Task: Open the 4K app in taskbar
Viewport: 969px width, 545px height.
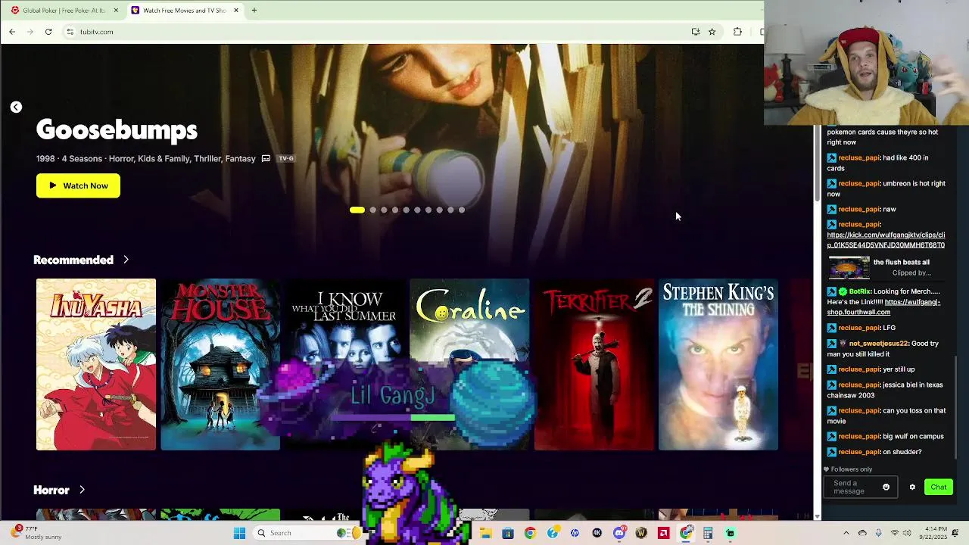Action: pos(597,533)
